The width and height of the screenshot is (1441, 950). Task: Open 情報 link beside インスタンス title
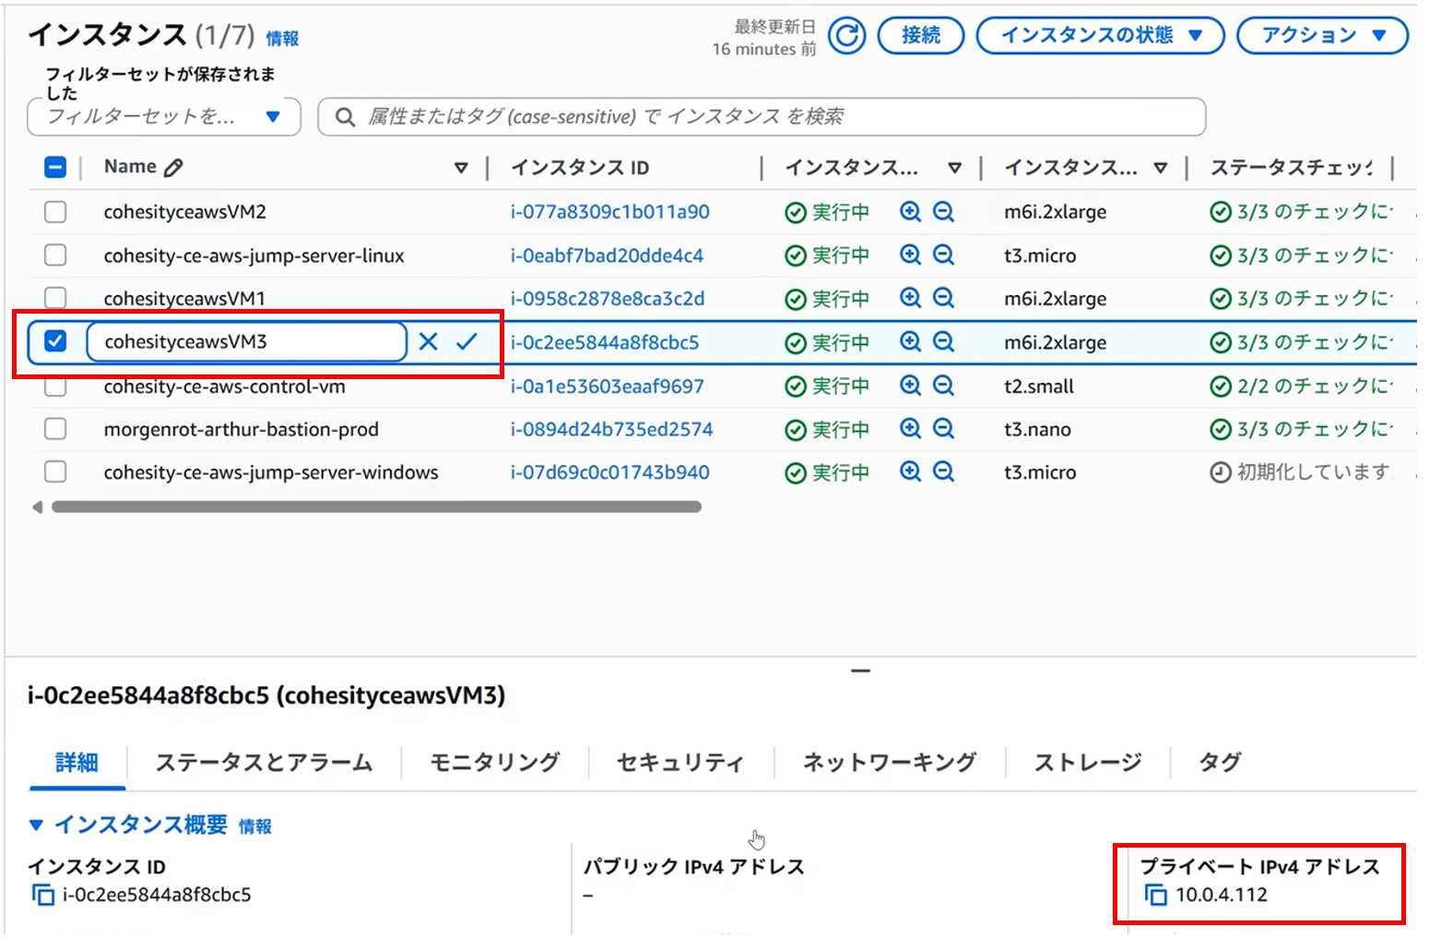(x=282, y=39)
